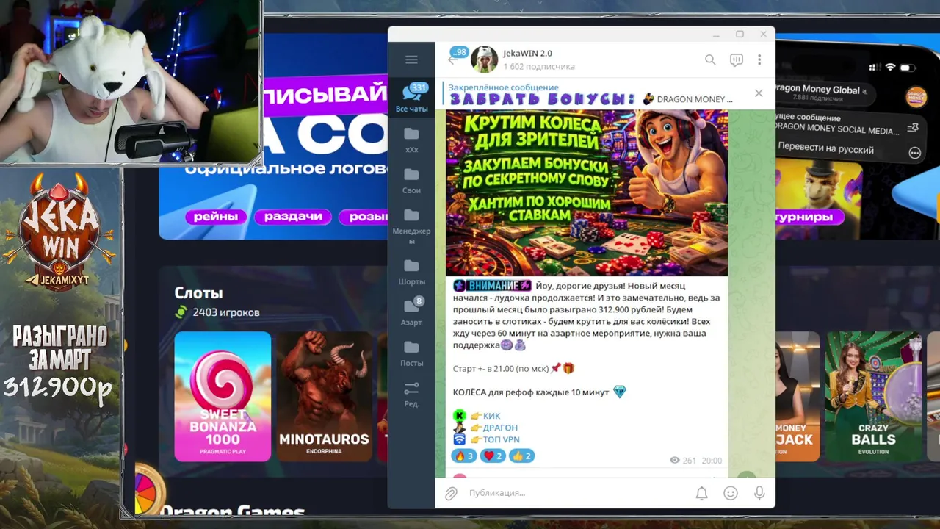Follow the КИК link in post

491,416
